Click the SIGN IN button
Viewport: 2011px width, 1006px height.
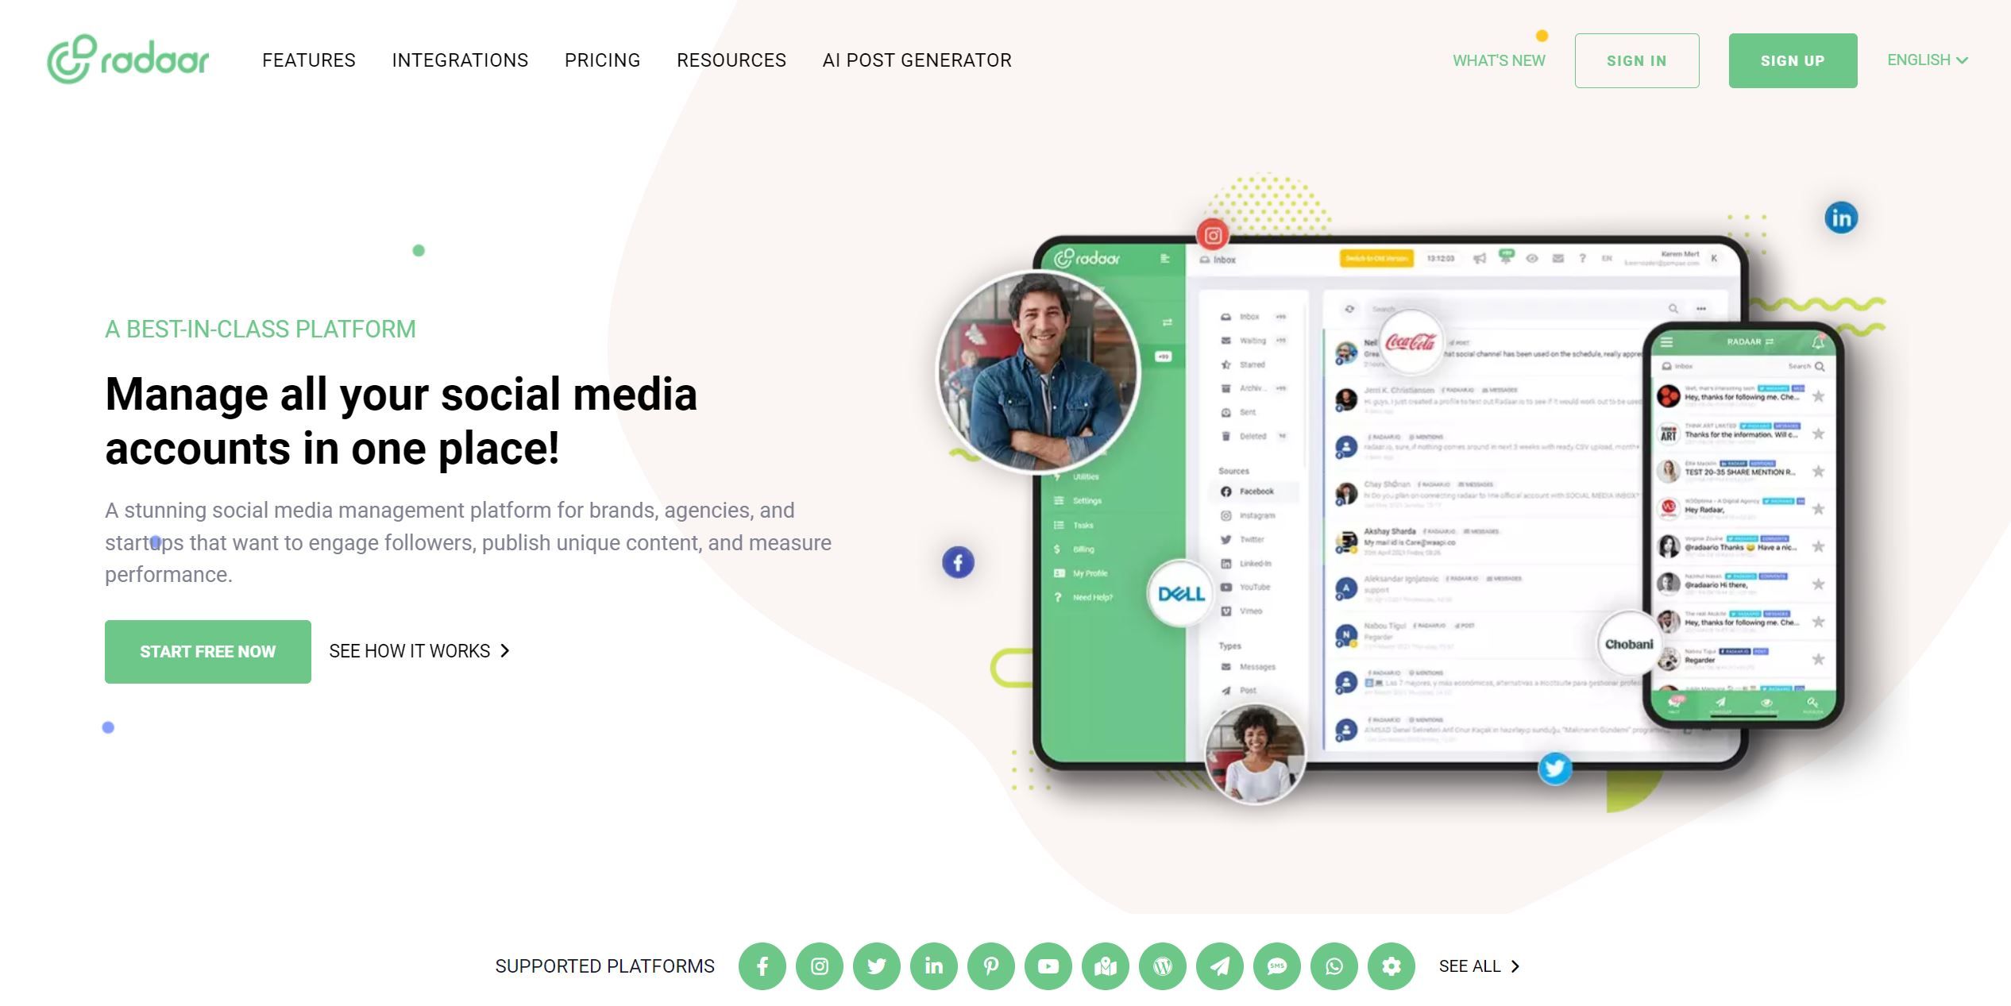(1638, 60)
